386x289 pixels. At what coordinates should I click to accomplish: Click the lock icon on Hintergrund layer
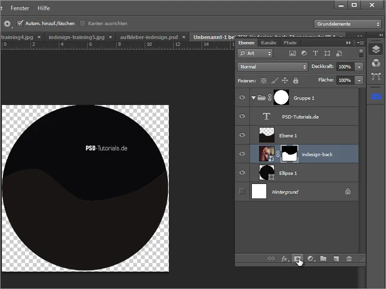click(x=348, y=191)
